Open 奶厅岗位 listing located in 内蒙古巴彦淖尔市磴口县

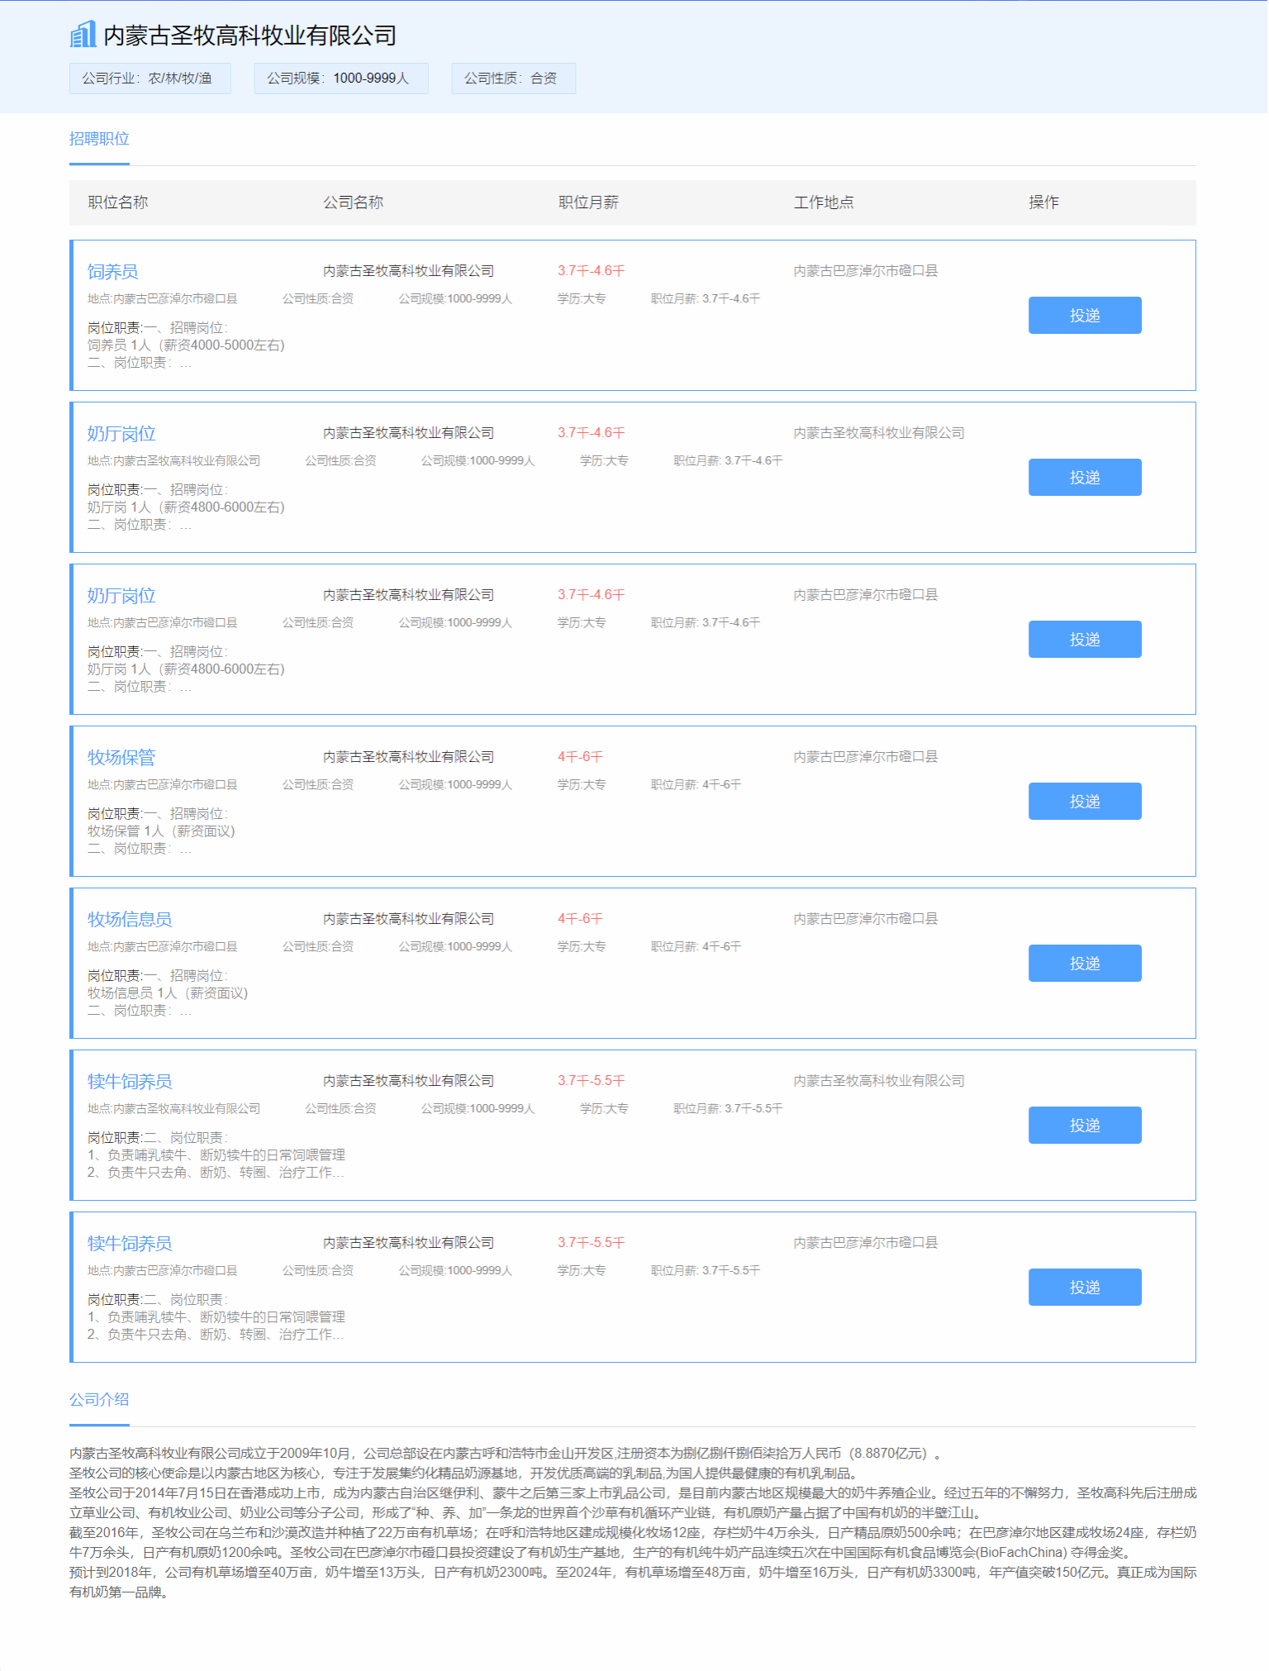pos(121,596)
